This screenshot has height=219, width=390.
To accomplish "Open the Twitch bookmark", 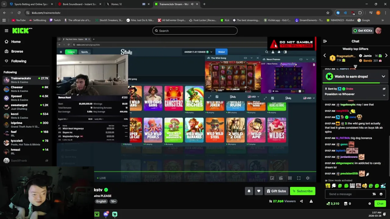I will (x=55, y=20).
